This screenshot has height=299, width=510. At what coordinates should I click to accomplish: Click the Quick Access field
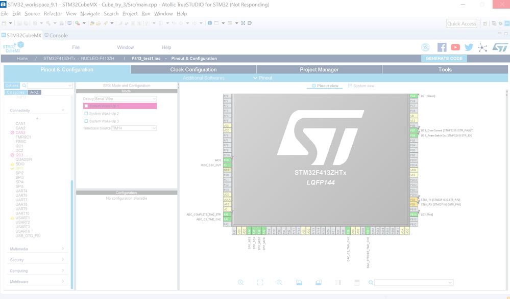pos(462,23)
